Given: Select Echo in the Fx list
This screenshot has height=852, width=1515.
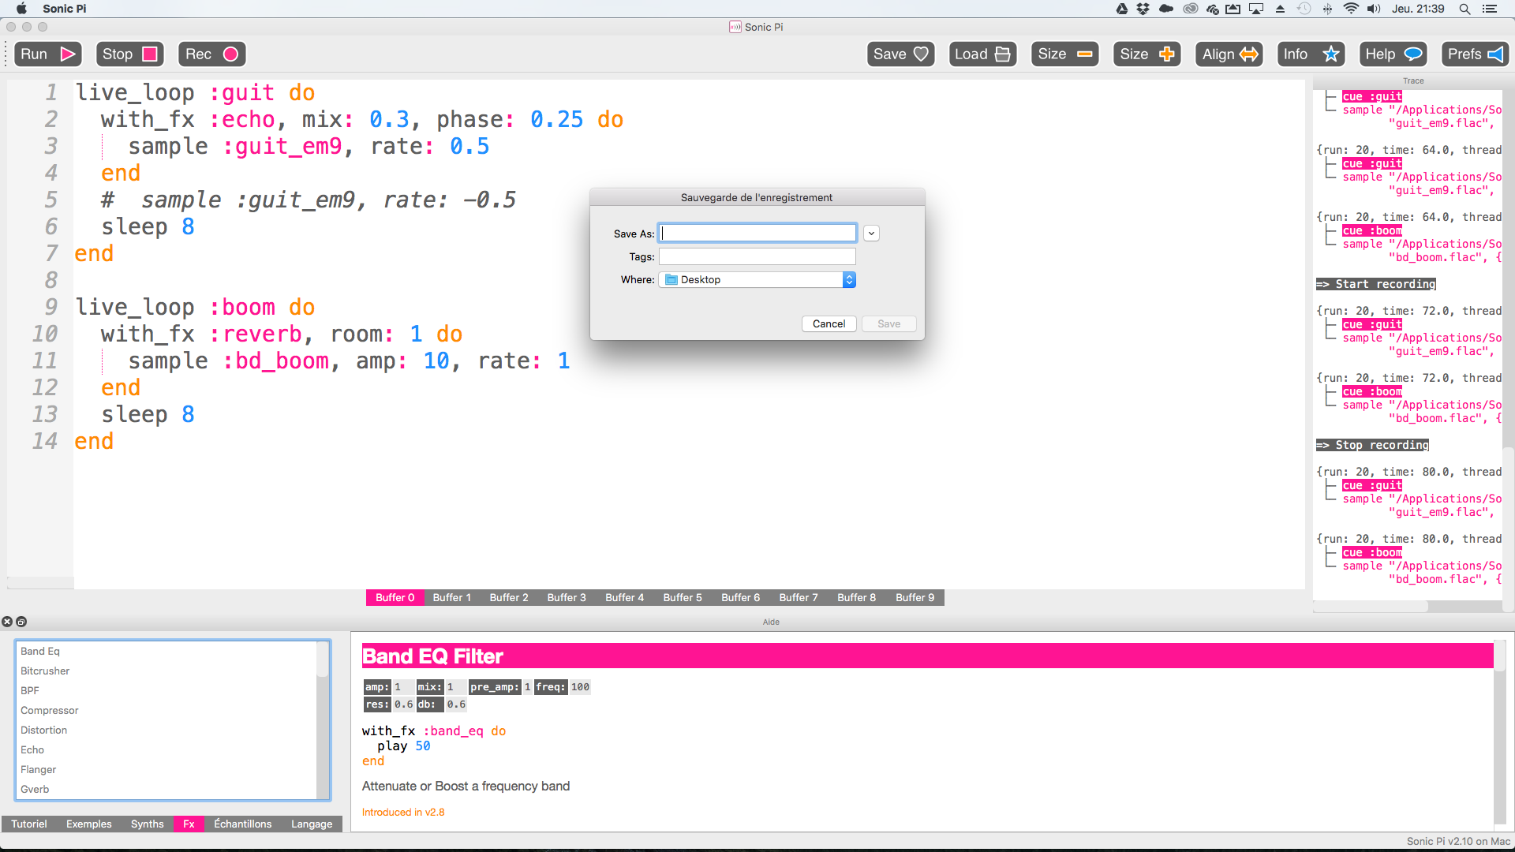Looking at the screenshot, I should 166,749.
